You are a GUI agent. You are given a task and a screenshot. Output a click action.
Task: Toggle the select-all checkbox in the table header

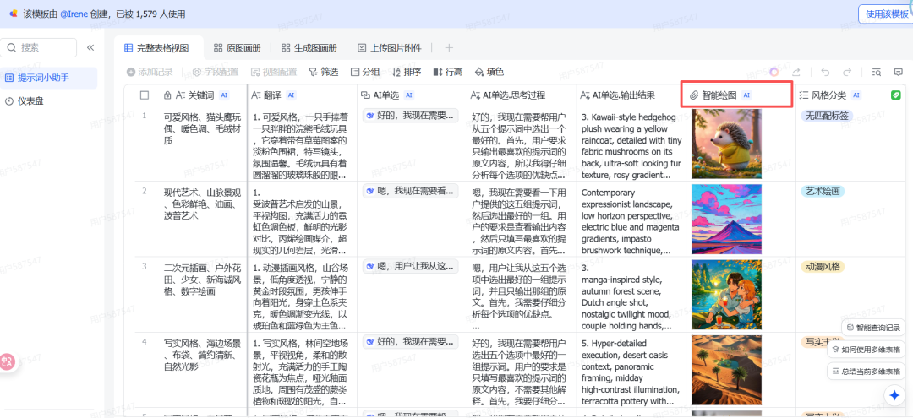[145, 95]
